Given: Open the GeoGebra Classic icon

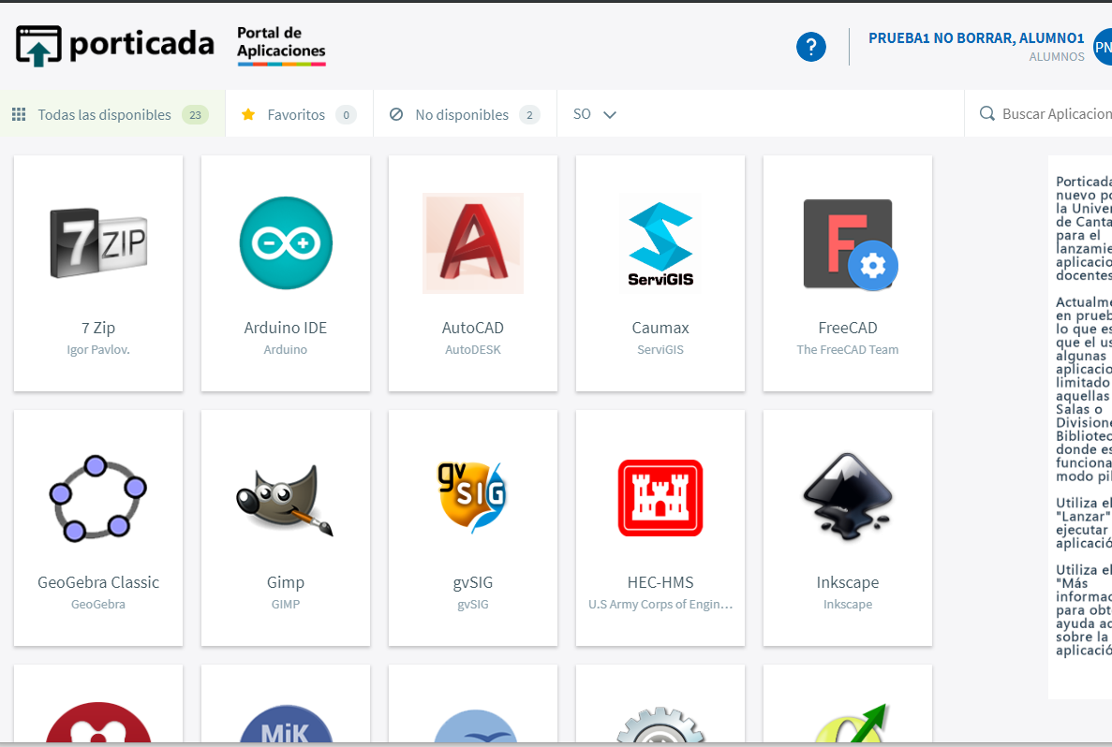Looking at the screenshot, I should (x=97, y=498).
